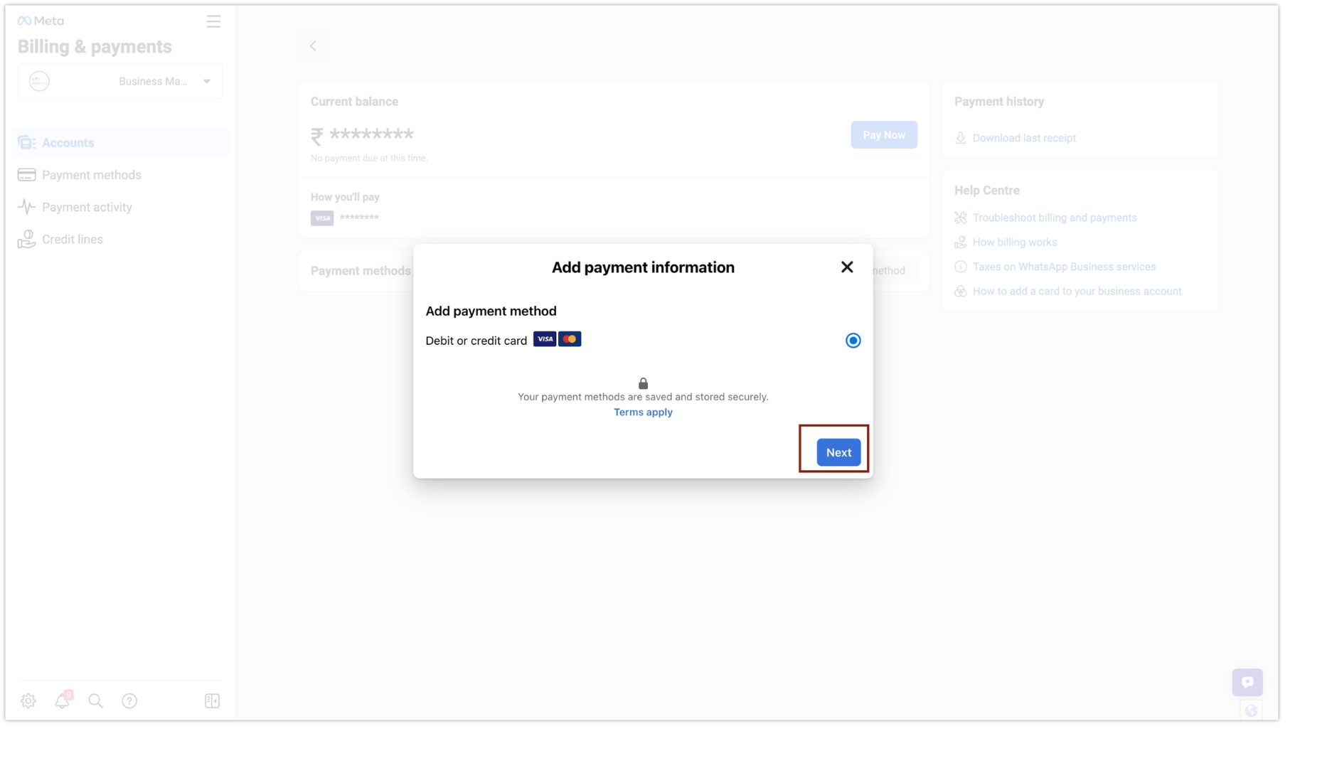Open the hamburger menu at sidebar top
This screenshot has height=768, width=1327.
[213, 21]
